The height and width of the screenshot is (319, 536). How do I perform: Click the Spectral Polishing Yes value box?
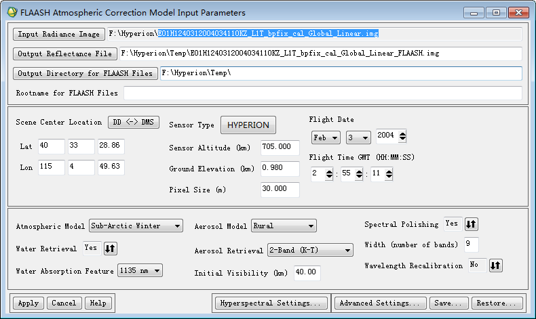point(453,224)
